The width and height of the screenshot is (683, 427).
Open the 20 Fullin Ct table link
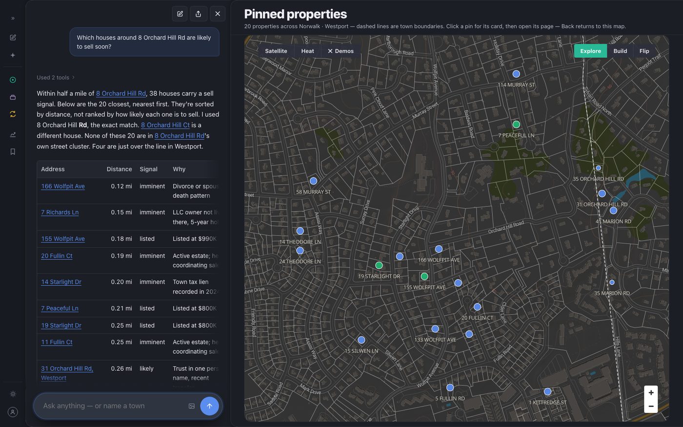tap(57, 256)
